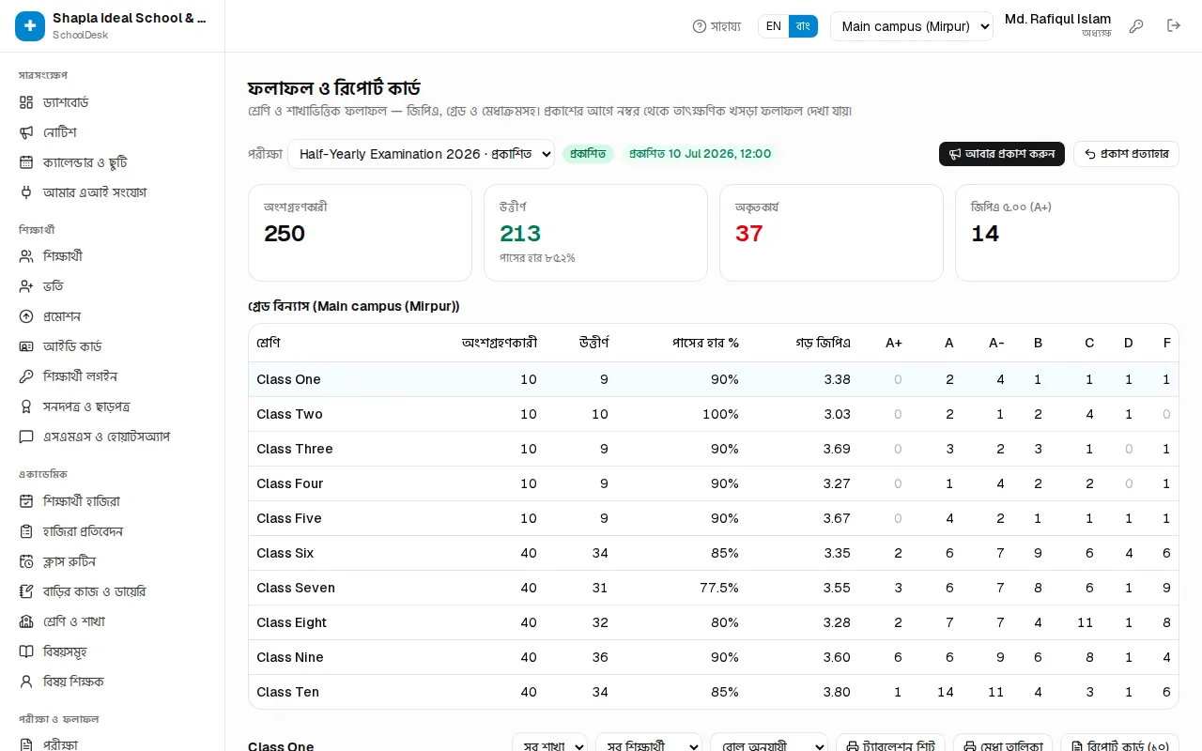Click the আইডি কার্ড card icon
Image resolution: width=1202 pixels, height=751 pixels.
coord(26,346)
